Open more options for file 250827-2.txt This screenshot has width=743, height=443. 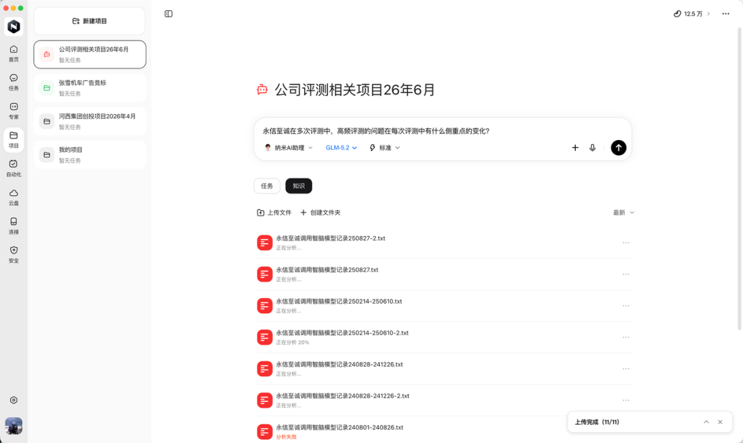626,243
